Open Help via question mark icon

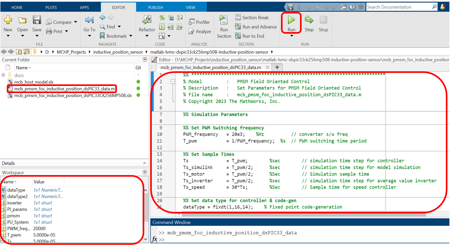tap(352, 7)
